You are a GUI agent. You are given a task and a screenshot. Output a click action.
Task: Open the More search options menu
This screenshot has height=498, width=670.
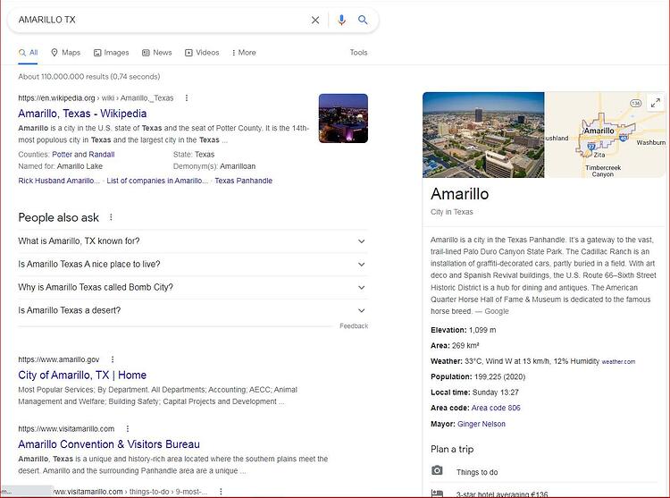click(x=244, y=53)
